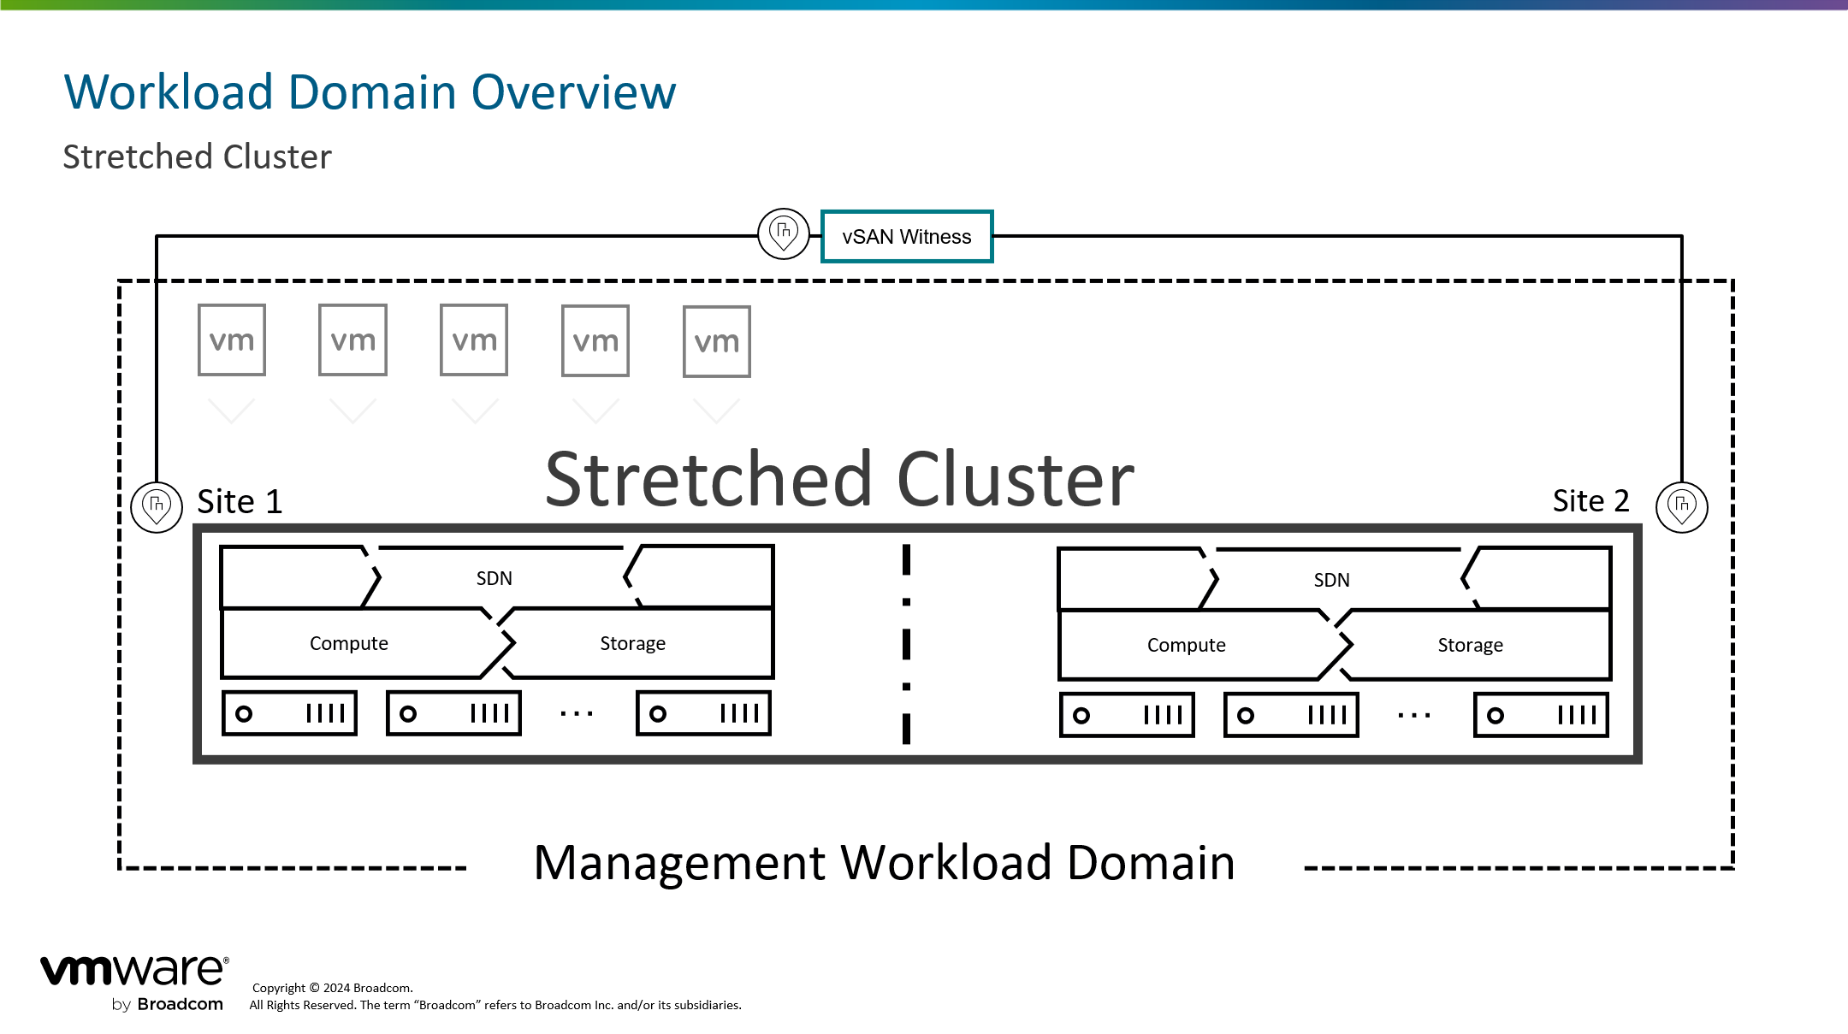Click the vSAN Witness label box

tap(906, 235)
